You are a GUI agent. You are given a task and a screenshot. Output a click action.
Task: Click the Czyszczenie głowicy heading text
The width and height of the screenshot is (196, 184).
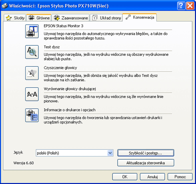[x=60, y=68]
